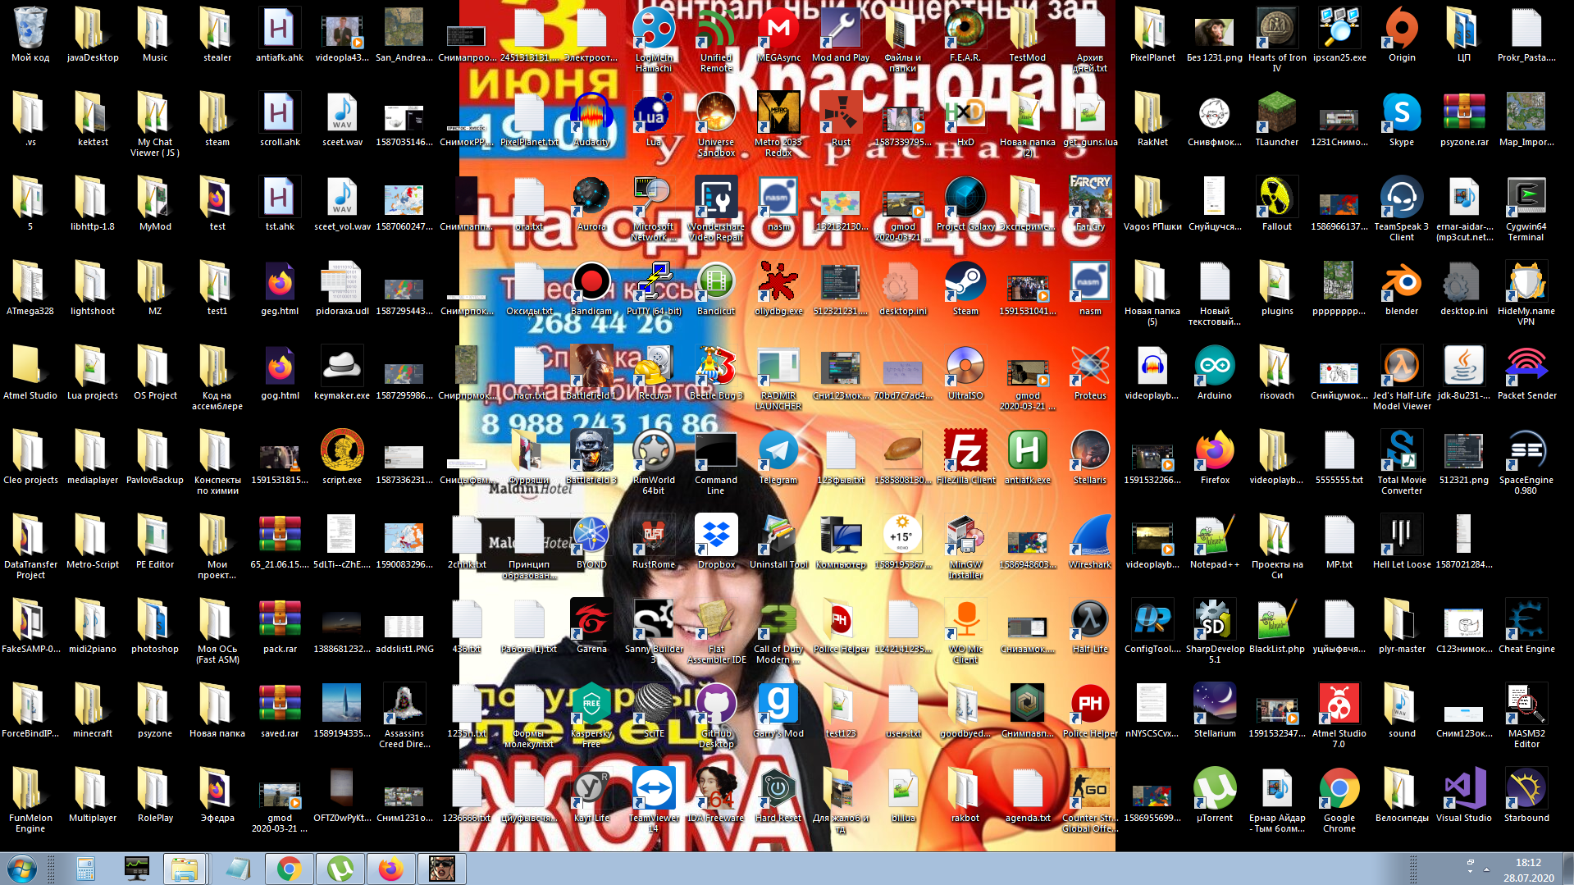Image resolution: width=1574 pixels, height=885 pixels.
Task: Show hidden system tray icons
Action: 1487,869
